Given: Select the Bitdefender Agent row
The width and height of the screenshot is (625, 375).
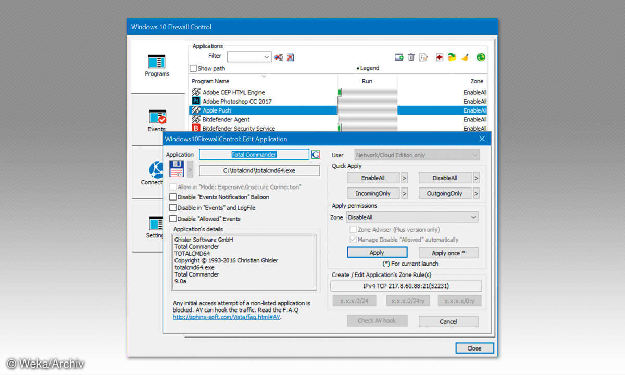Looking at the screenshot, I should [x=338, y=119].
